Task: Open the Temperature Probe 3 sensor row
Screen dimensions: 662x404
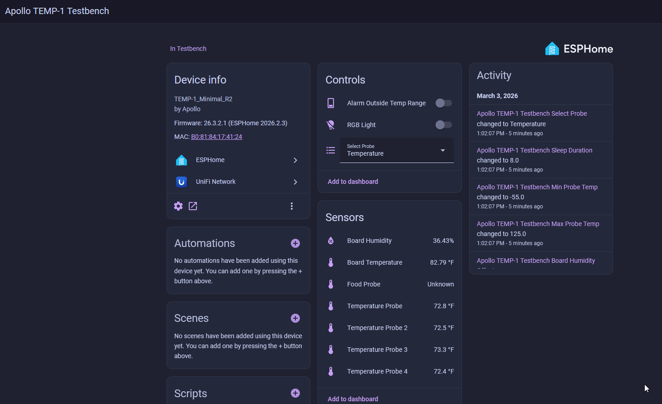Action: coord(389,350)
